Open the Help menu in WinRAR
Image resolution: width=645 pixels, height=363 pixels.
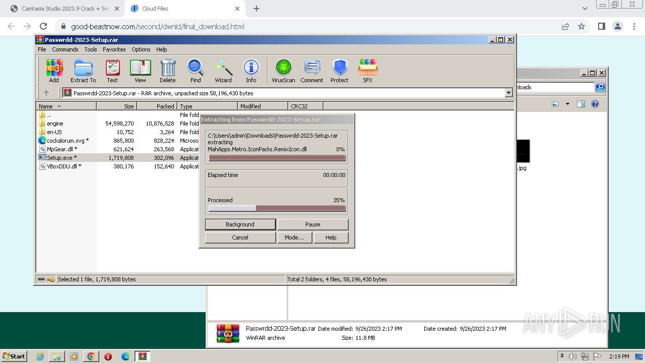coord(161,49)
